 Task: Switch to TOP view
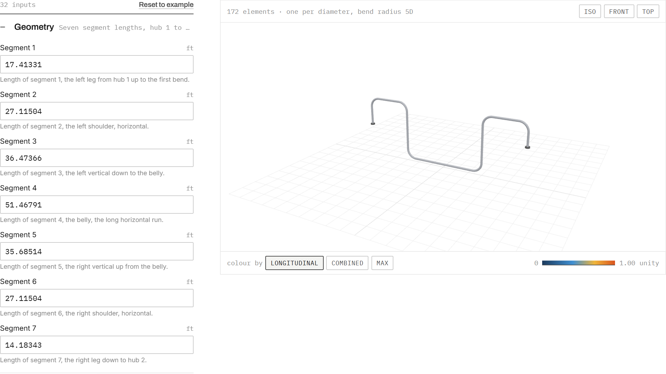[648, 11]
